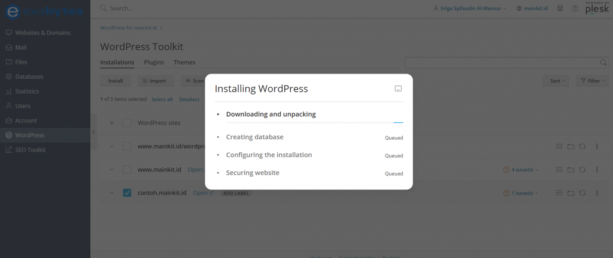Open SEO Toolkit in sidebar

45,150
